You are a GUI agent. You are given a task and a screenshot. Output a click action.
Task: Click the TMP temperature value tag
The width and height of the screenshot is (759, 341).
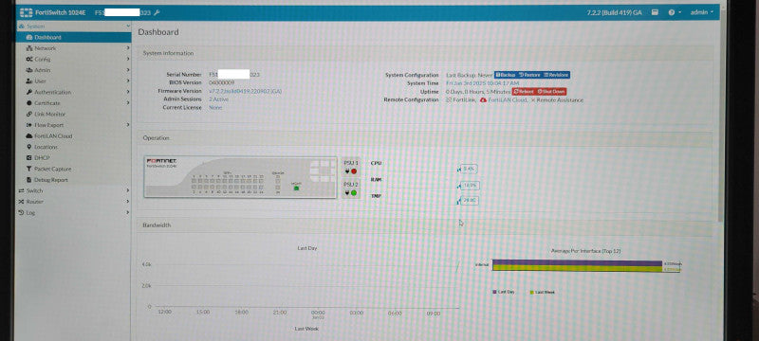469,200
